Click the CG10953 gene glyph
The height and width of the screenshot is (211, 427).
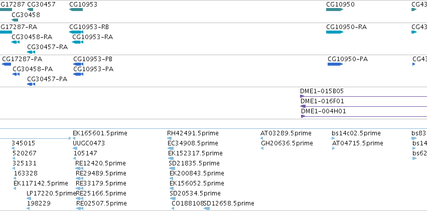[76, 10]
